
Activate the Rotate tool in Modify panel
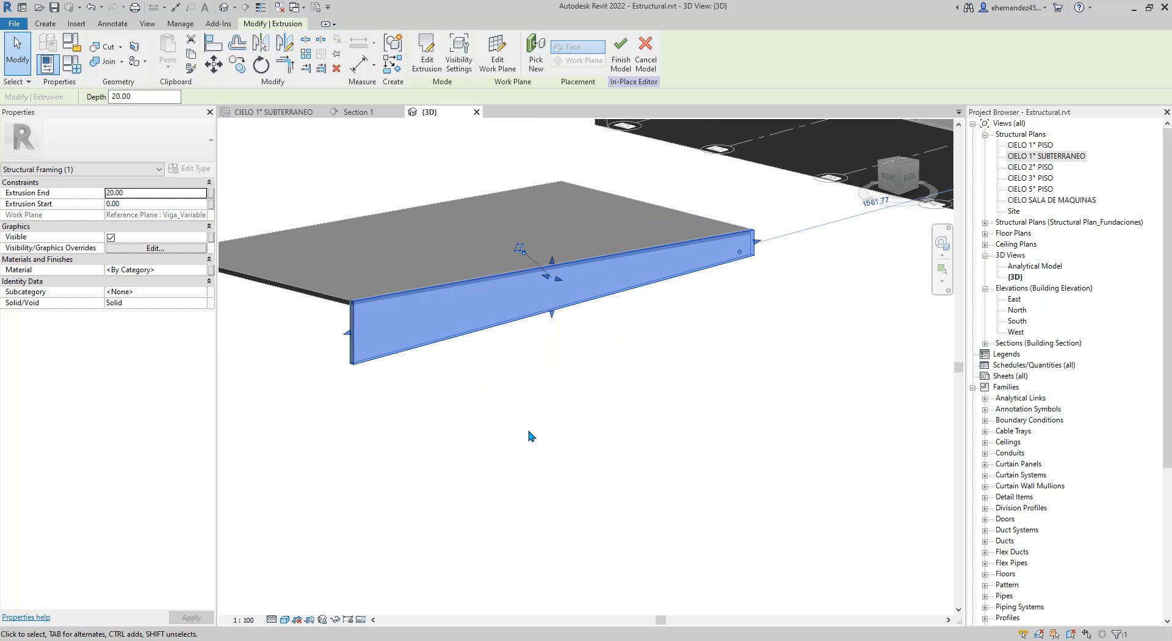(x=261, y=65)
